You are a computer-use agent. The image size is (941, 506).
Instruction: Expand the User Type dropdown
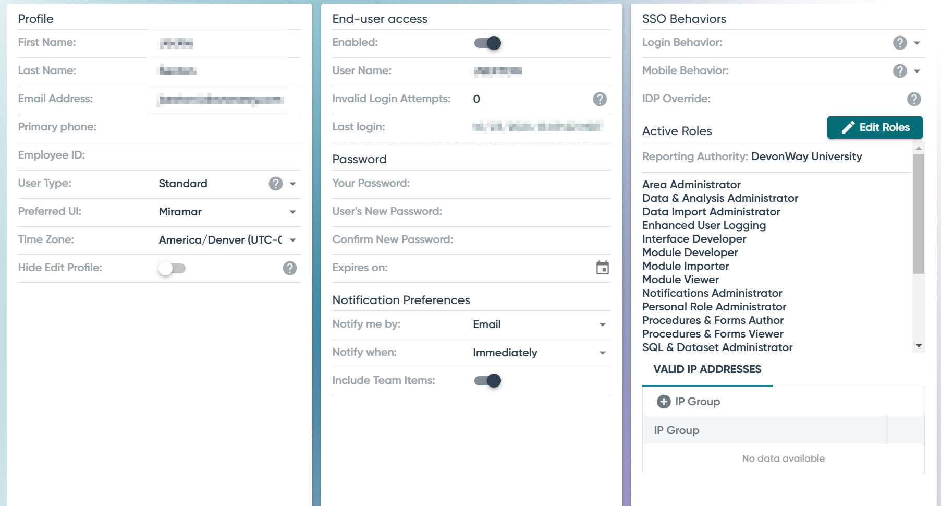coord(292,184)
